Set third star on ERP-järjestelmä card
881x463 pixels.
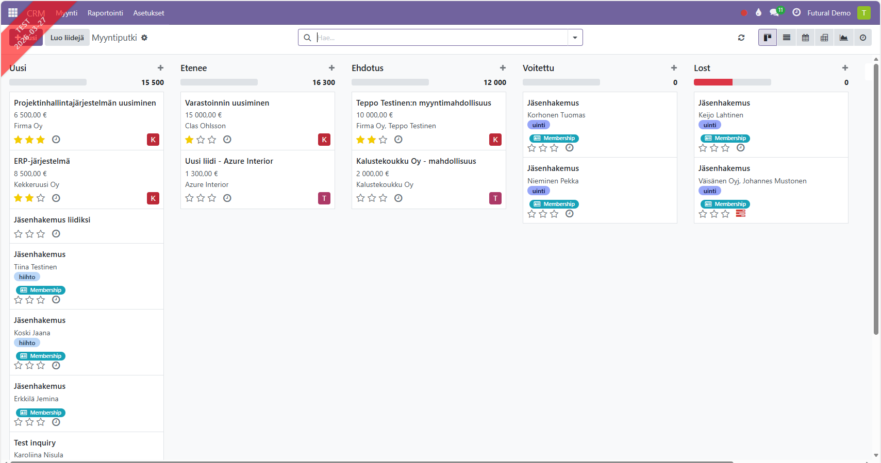[41, 198]
